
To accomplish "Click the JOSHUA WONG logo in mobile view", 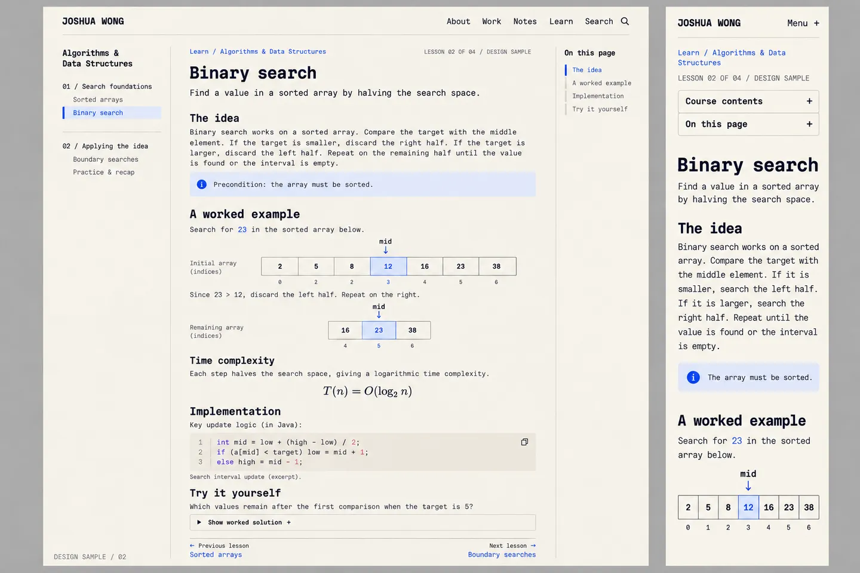I will 709,23.
